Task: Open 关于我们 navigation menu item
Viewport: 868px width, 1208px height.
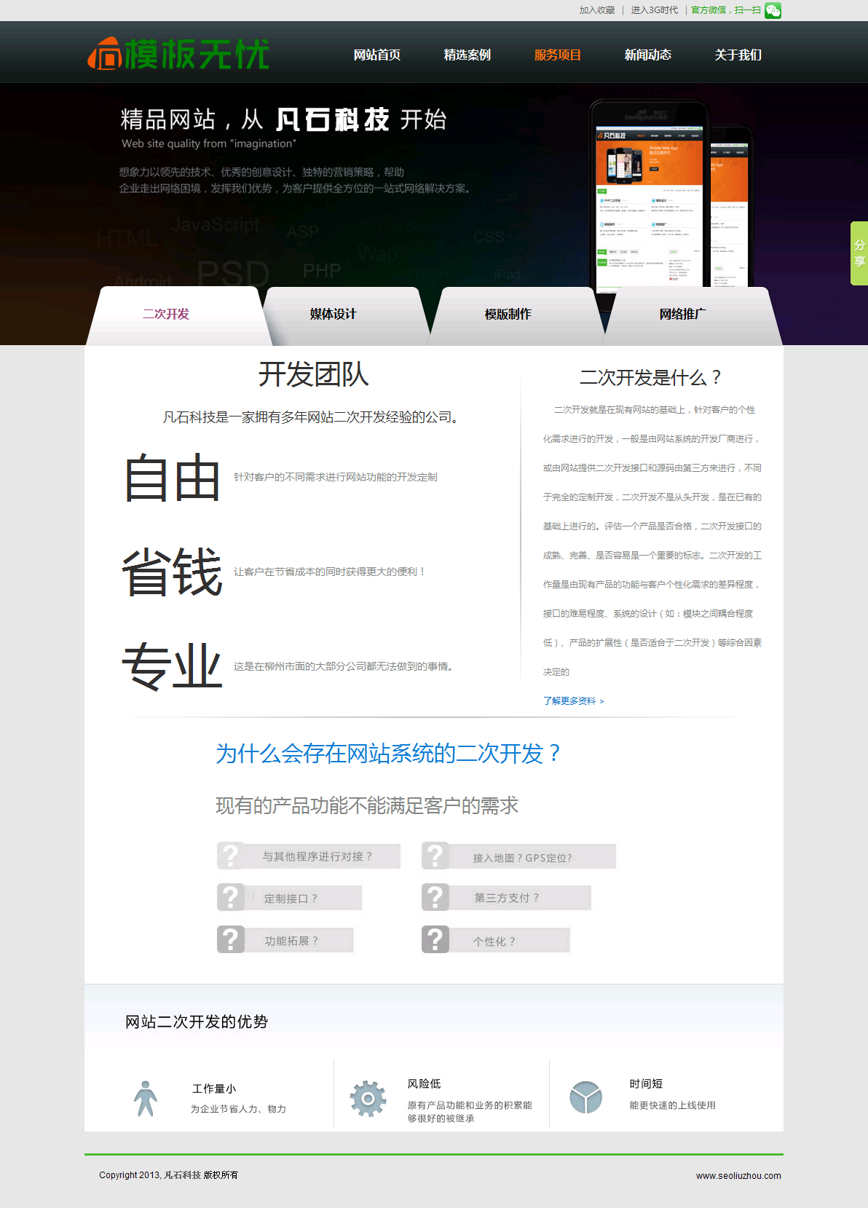Action: pyautogui.click(x=738, y=55)
